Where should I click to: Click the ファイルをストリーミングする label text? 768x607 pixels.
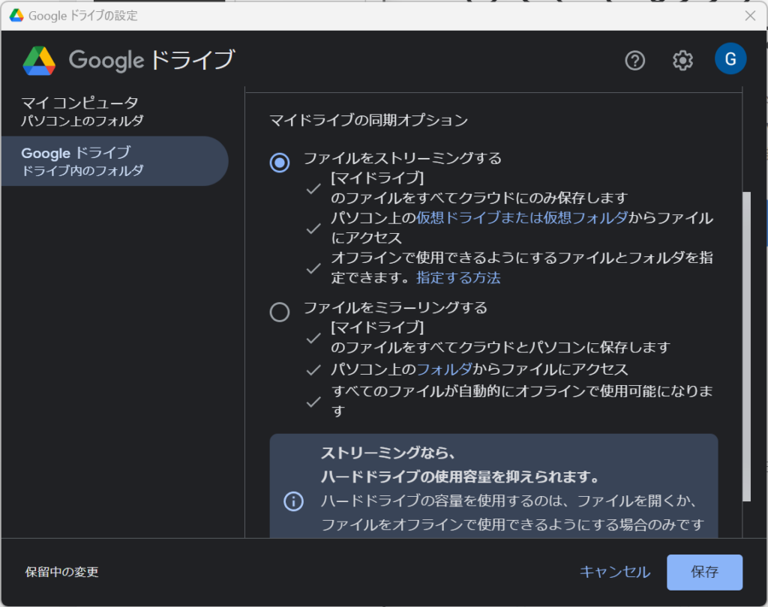(402, 158)
